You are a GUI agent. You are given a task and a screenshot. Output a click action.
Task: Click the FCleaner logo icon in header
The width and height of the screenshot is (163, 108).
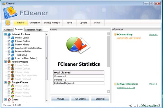coord(10,12)
